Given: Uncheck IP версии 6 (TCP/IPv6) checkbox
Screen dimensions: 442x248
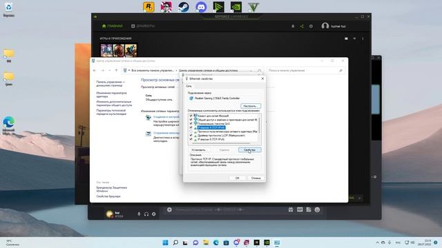Looking at the screenshot, I should tap(191, 139).
